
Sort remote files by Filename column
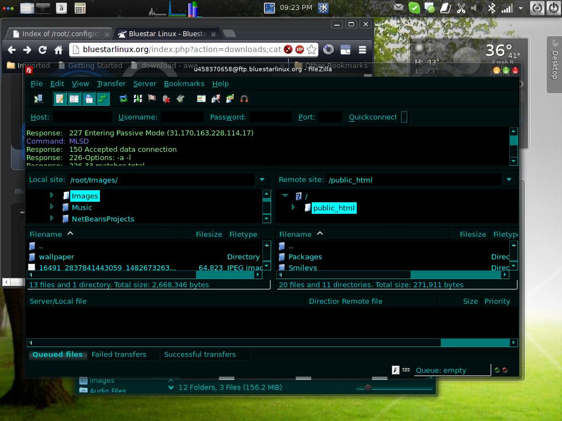point(363,235)
